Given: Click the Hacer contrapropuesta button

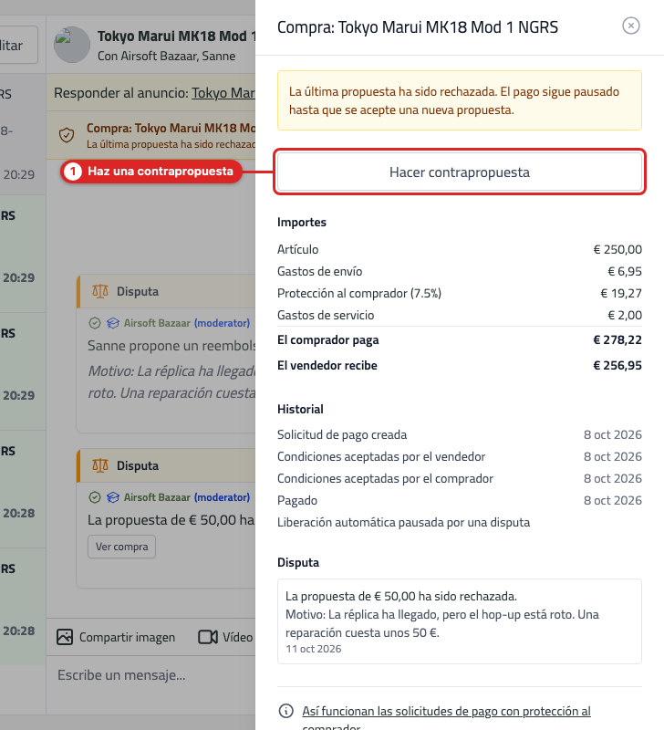Looking at the screenshot, I should coord(460,172).
